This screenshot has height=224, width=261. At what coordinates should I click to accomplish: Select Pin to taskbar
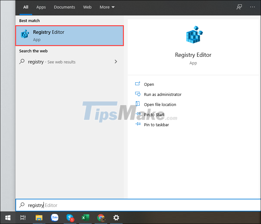156,125
